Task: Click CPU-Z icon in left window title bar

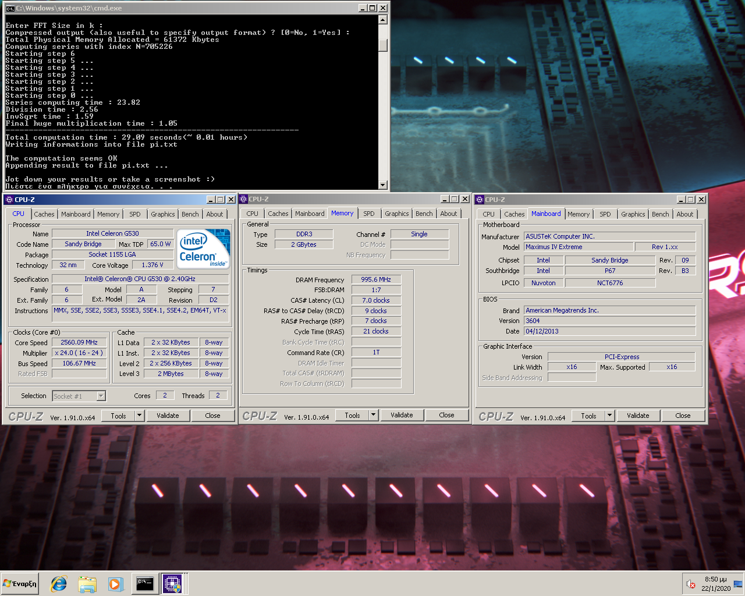Action: click(9, 200)
